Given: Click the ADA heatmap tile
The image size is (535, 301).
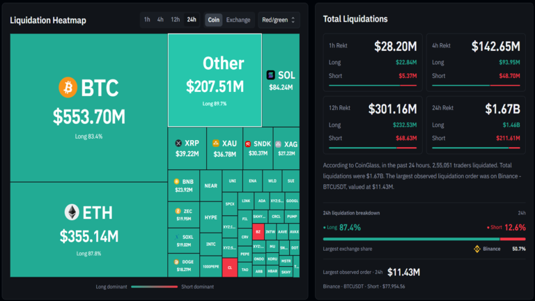Looking at the screenshot, I should point(262,201).
